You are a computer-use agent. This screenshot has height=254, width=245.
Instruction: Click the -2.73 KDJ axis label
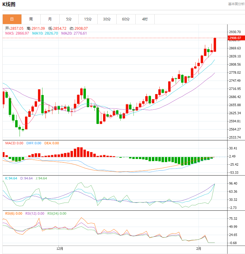(x=233, y=208)
